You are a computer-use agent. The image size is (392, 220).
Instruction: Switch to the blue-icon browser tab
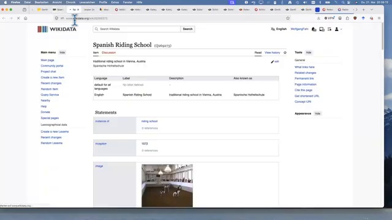(x=317, y=10)
